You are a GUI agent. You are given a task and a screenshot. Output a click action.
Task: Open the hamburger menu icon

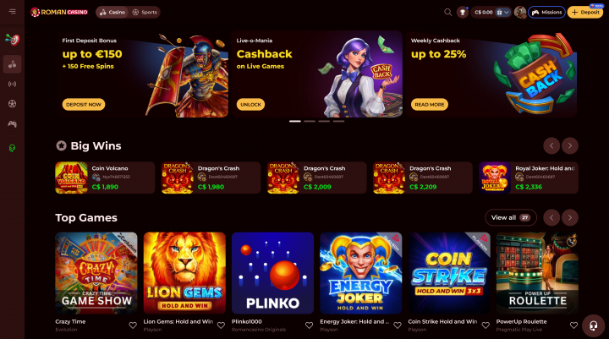[x=13, y=12]
